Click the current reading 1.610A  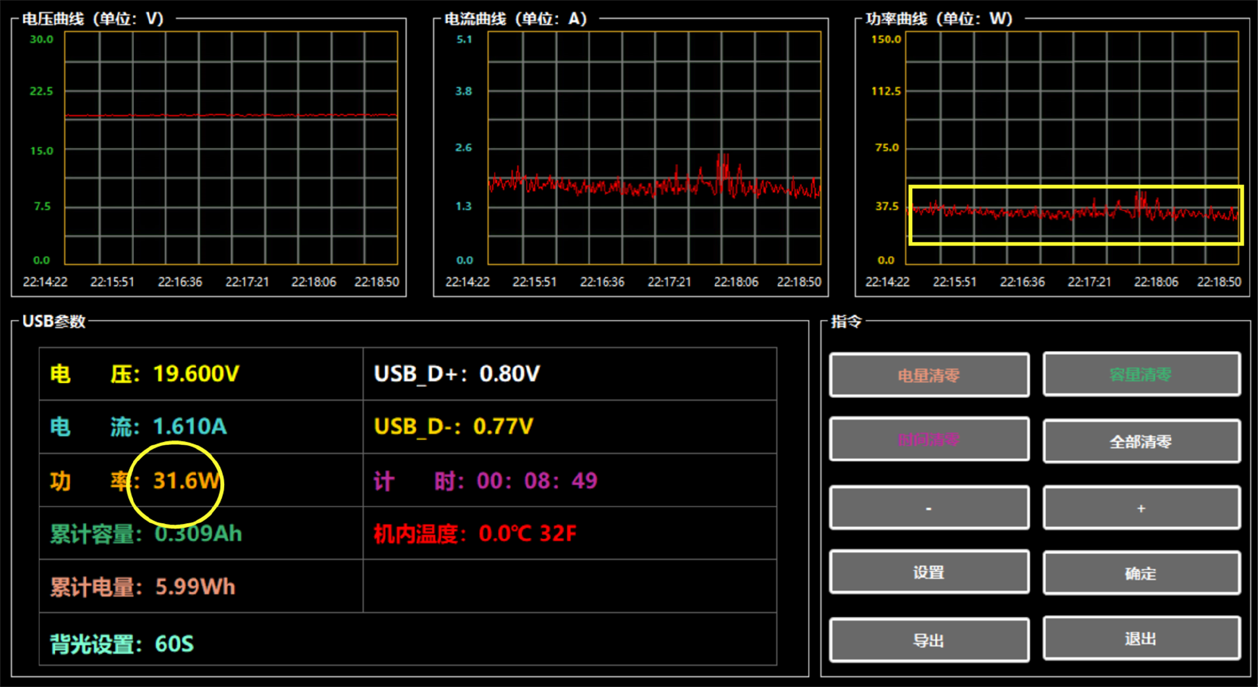pyautogui.click(x=190, y=427)
